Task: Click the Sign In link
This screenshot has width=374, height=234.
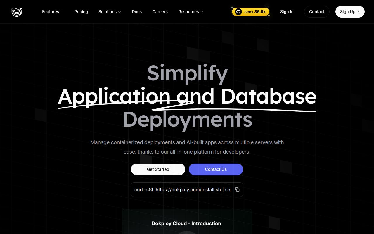Action: (x=287, y=12)
